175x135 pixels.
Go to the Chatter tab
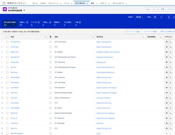[x=43, y=3]
